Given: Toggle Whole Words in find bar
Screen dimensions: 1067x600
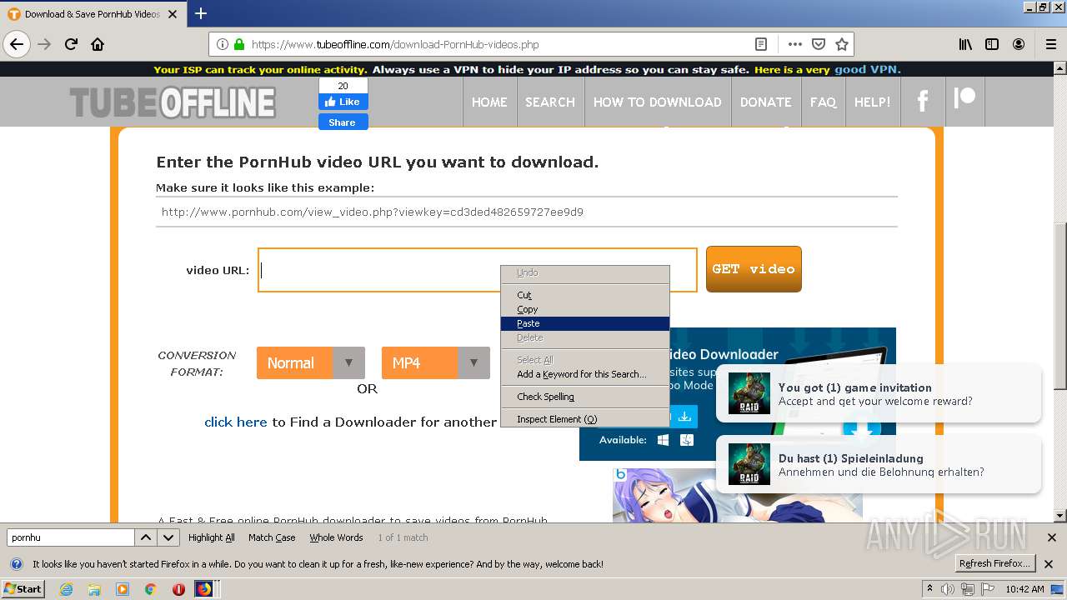Looking at the screenshot, I should coord(336,537).
